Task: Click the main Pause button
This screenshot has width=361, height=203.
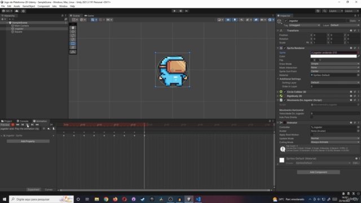Action: click(180, 11)
